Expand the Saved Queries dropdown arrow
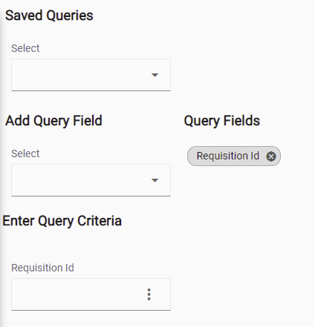Viewport: 315px width, 327px height. (155, 75)
